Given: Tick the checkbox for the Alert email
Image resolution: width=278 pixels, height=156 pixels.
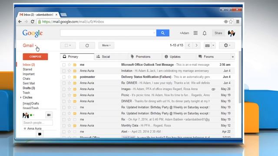Looking at the screenshot, I should click(64, 132).
